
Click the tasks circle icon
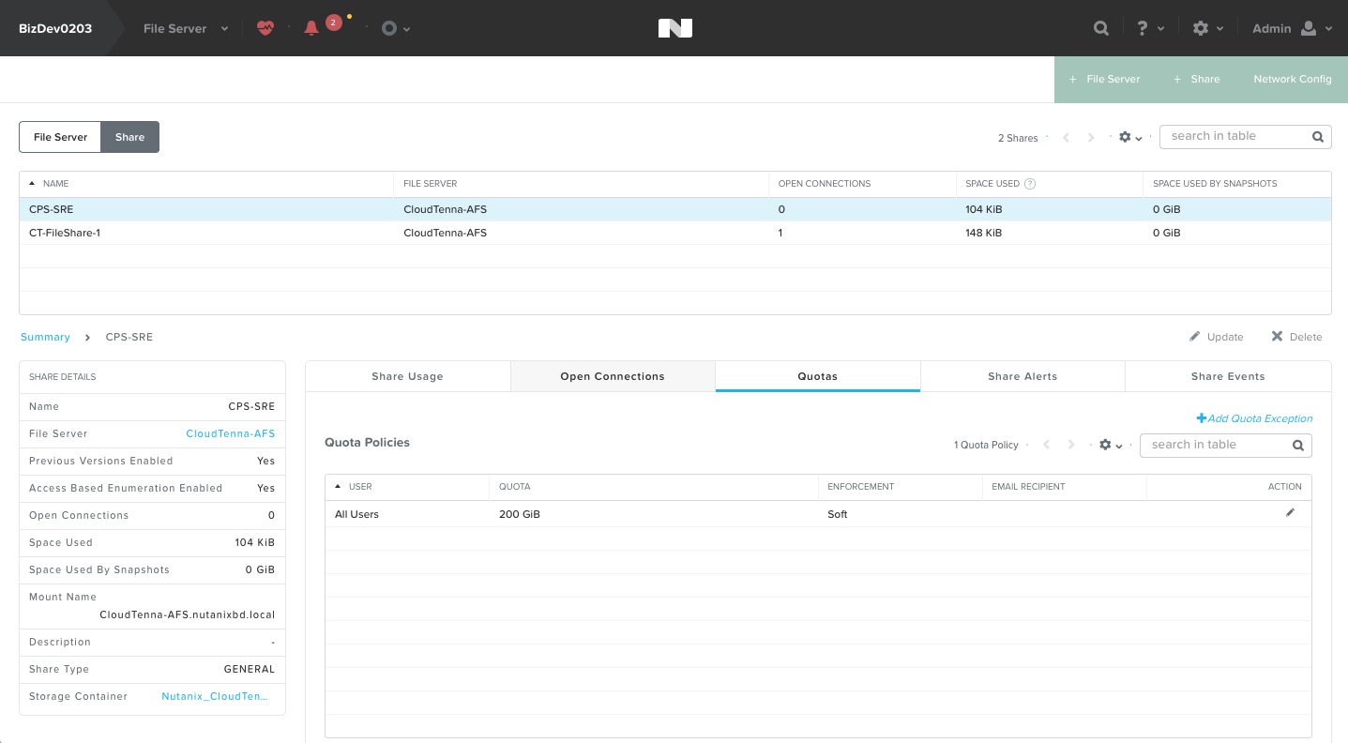[389, 28]
